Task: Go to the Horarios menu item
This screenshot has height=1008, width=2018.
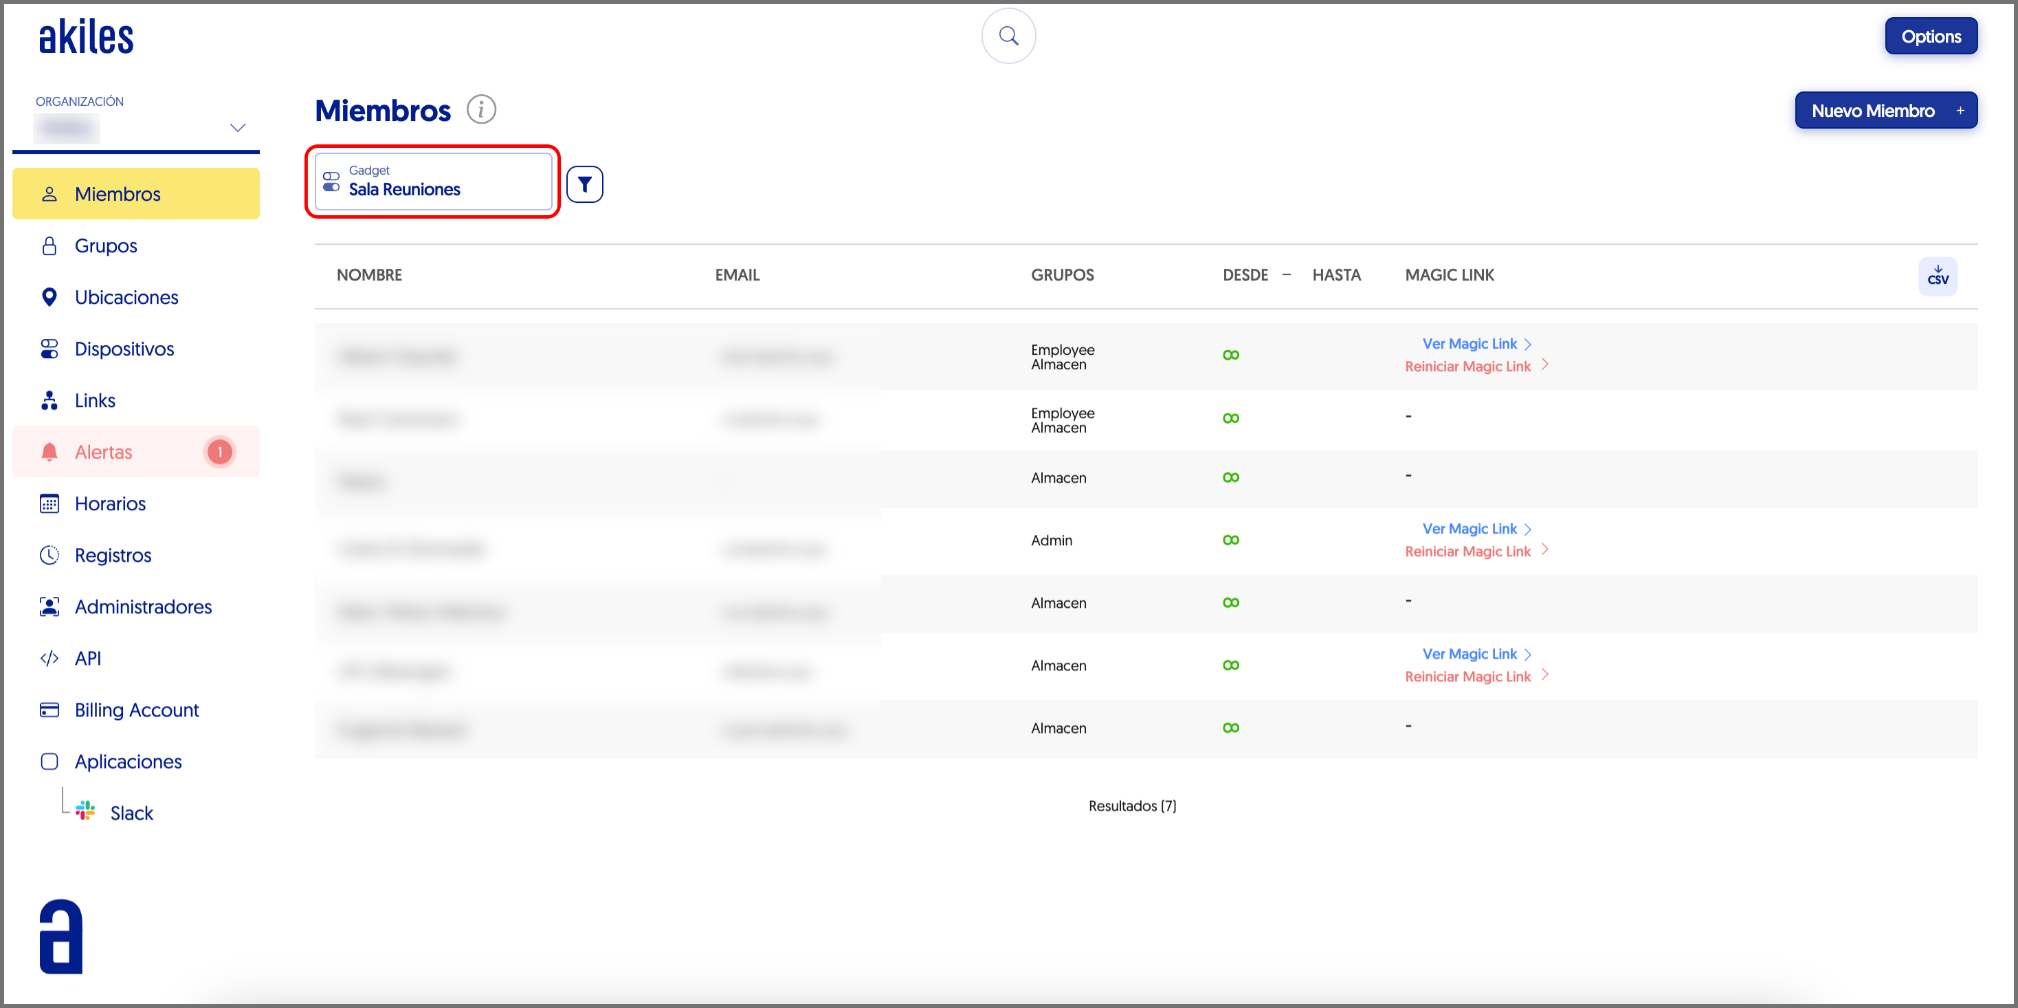Action: pyautogui.click(x=110, y=503)
